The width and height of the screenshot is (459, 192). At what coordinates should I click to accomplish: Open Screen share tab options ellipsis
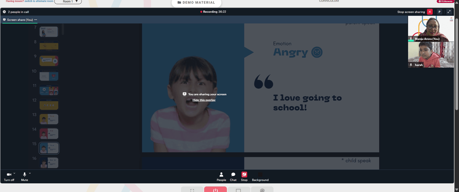(x=36, y=20)
